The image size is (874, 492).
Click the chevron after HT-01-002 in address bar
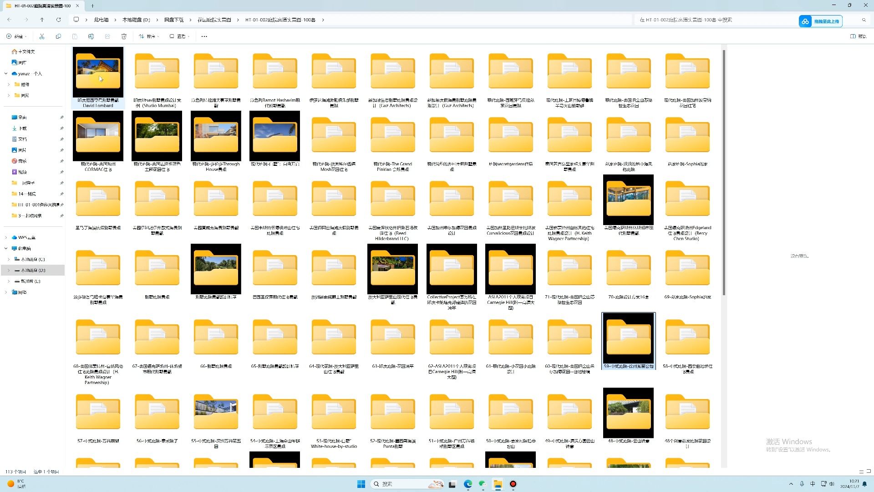point(323,20)
